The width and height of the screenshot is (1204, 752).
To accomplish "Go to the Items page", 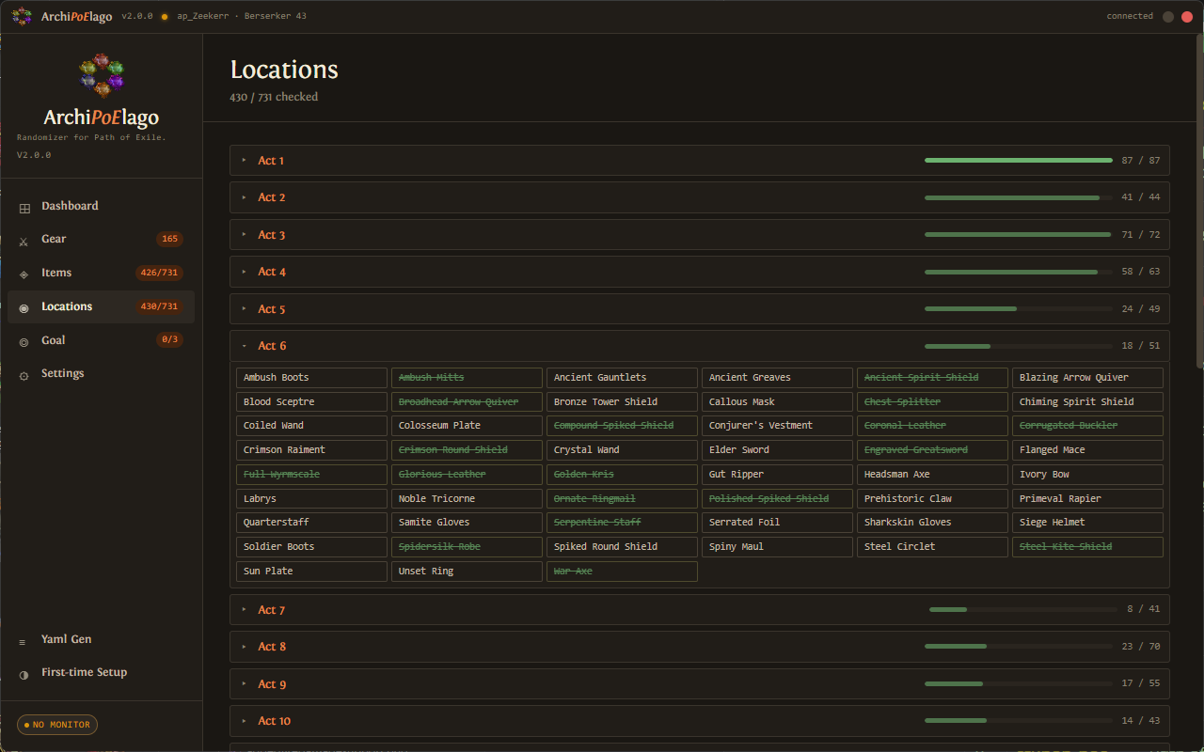I will tap(101, 273).
